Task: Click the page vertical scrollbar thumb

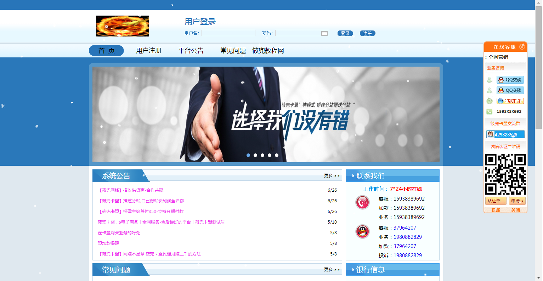Action: [x=539, y=67]
